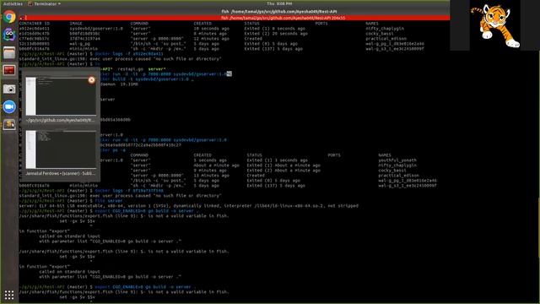Screen dimensions: 540x304
Task: Click the fish window title text at top
Action: tap(279, 12)
